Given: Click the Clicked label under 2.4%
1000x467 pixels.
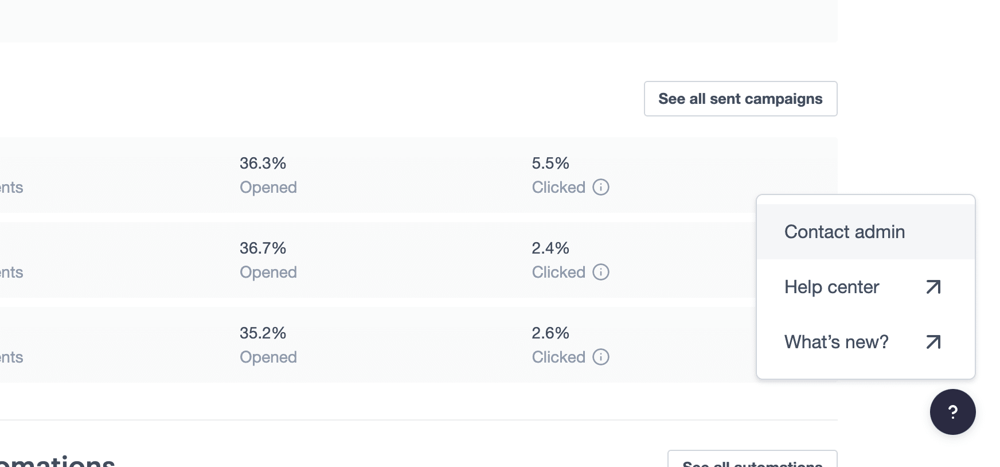Looking at the screenshot, I should tap(558, 273).
